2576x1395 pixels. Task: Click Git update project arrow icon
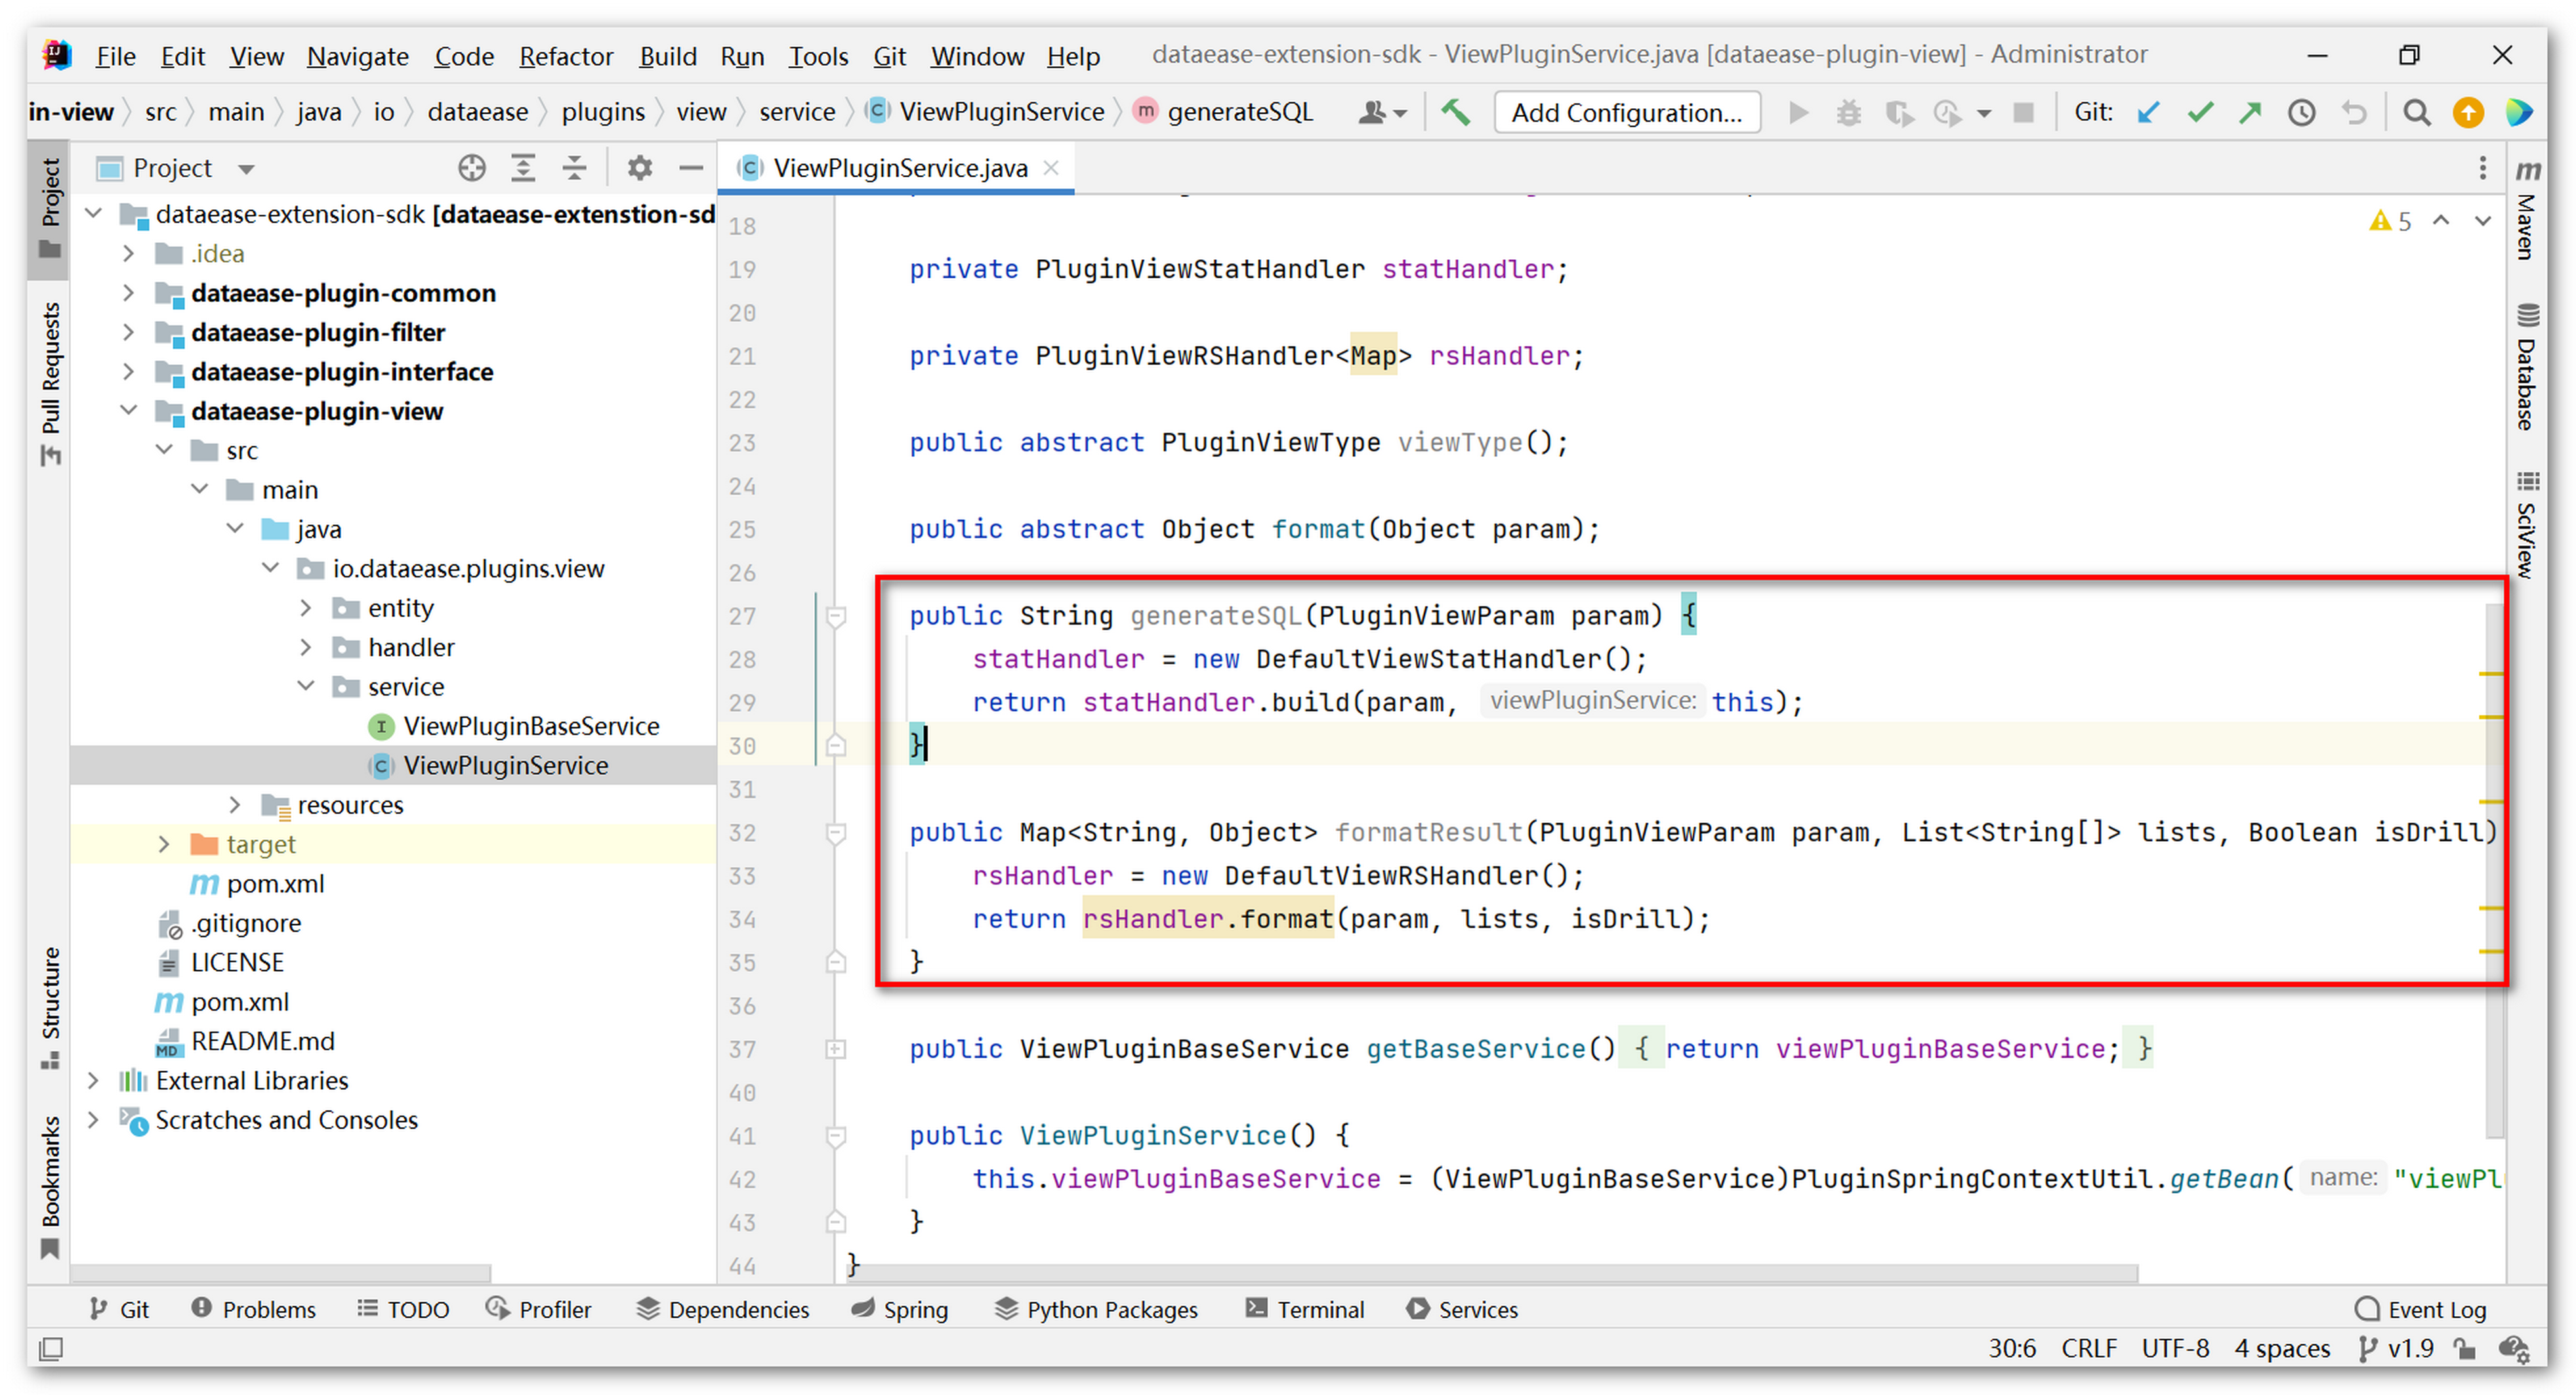2147,112
